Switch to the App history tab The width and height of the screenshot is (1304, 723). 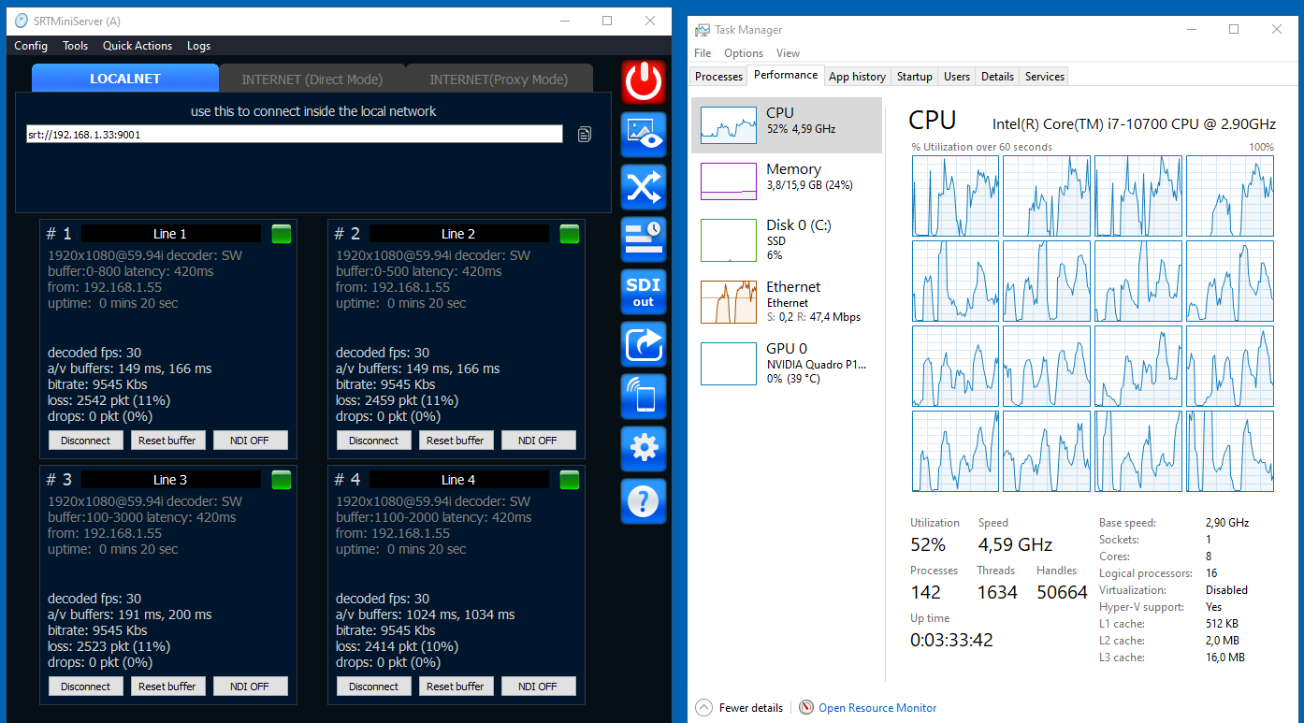tap(858, 77)
